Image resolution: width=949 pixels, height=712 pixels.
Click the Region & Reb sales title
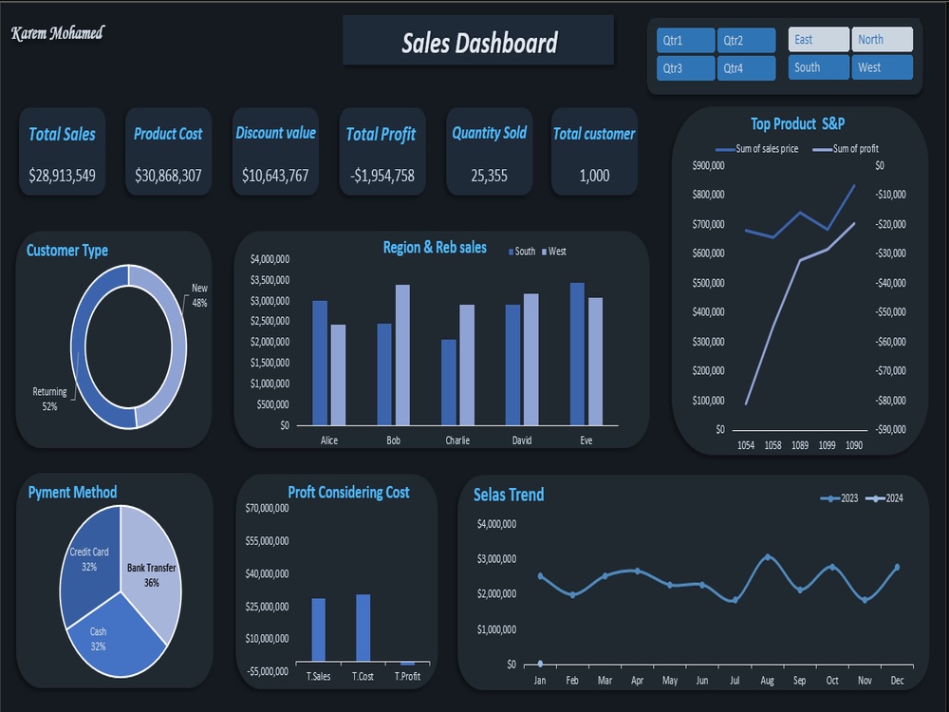435,248
